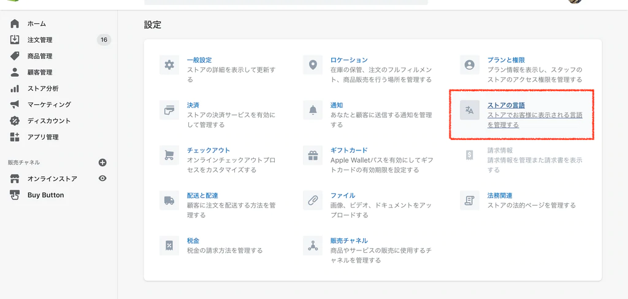Open the 法務関連 settings link
Screen dimensions: 628x299
pos(500,195)
